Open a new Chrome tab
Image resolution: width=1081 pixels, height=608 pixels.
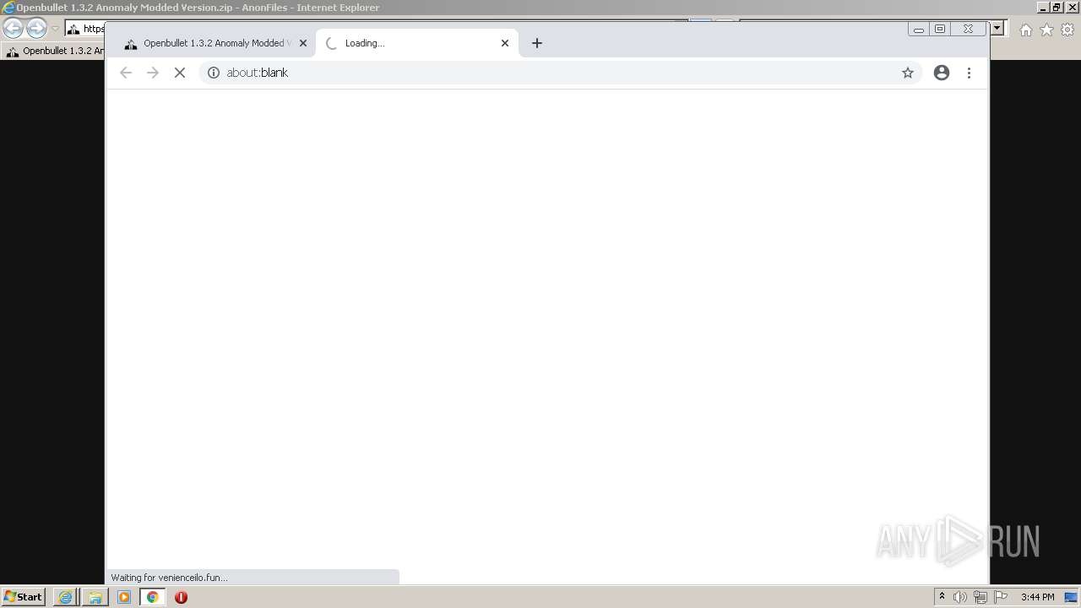tap(537, 43)
